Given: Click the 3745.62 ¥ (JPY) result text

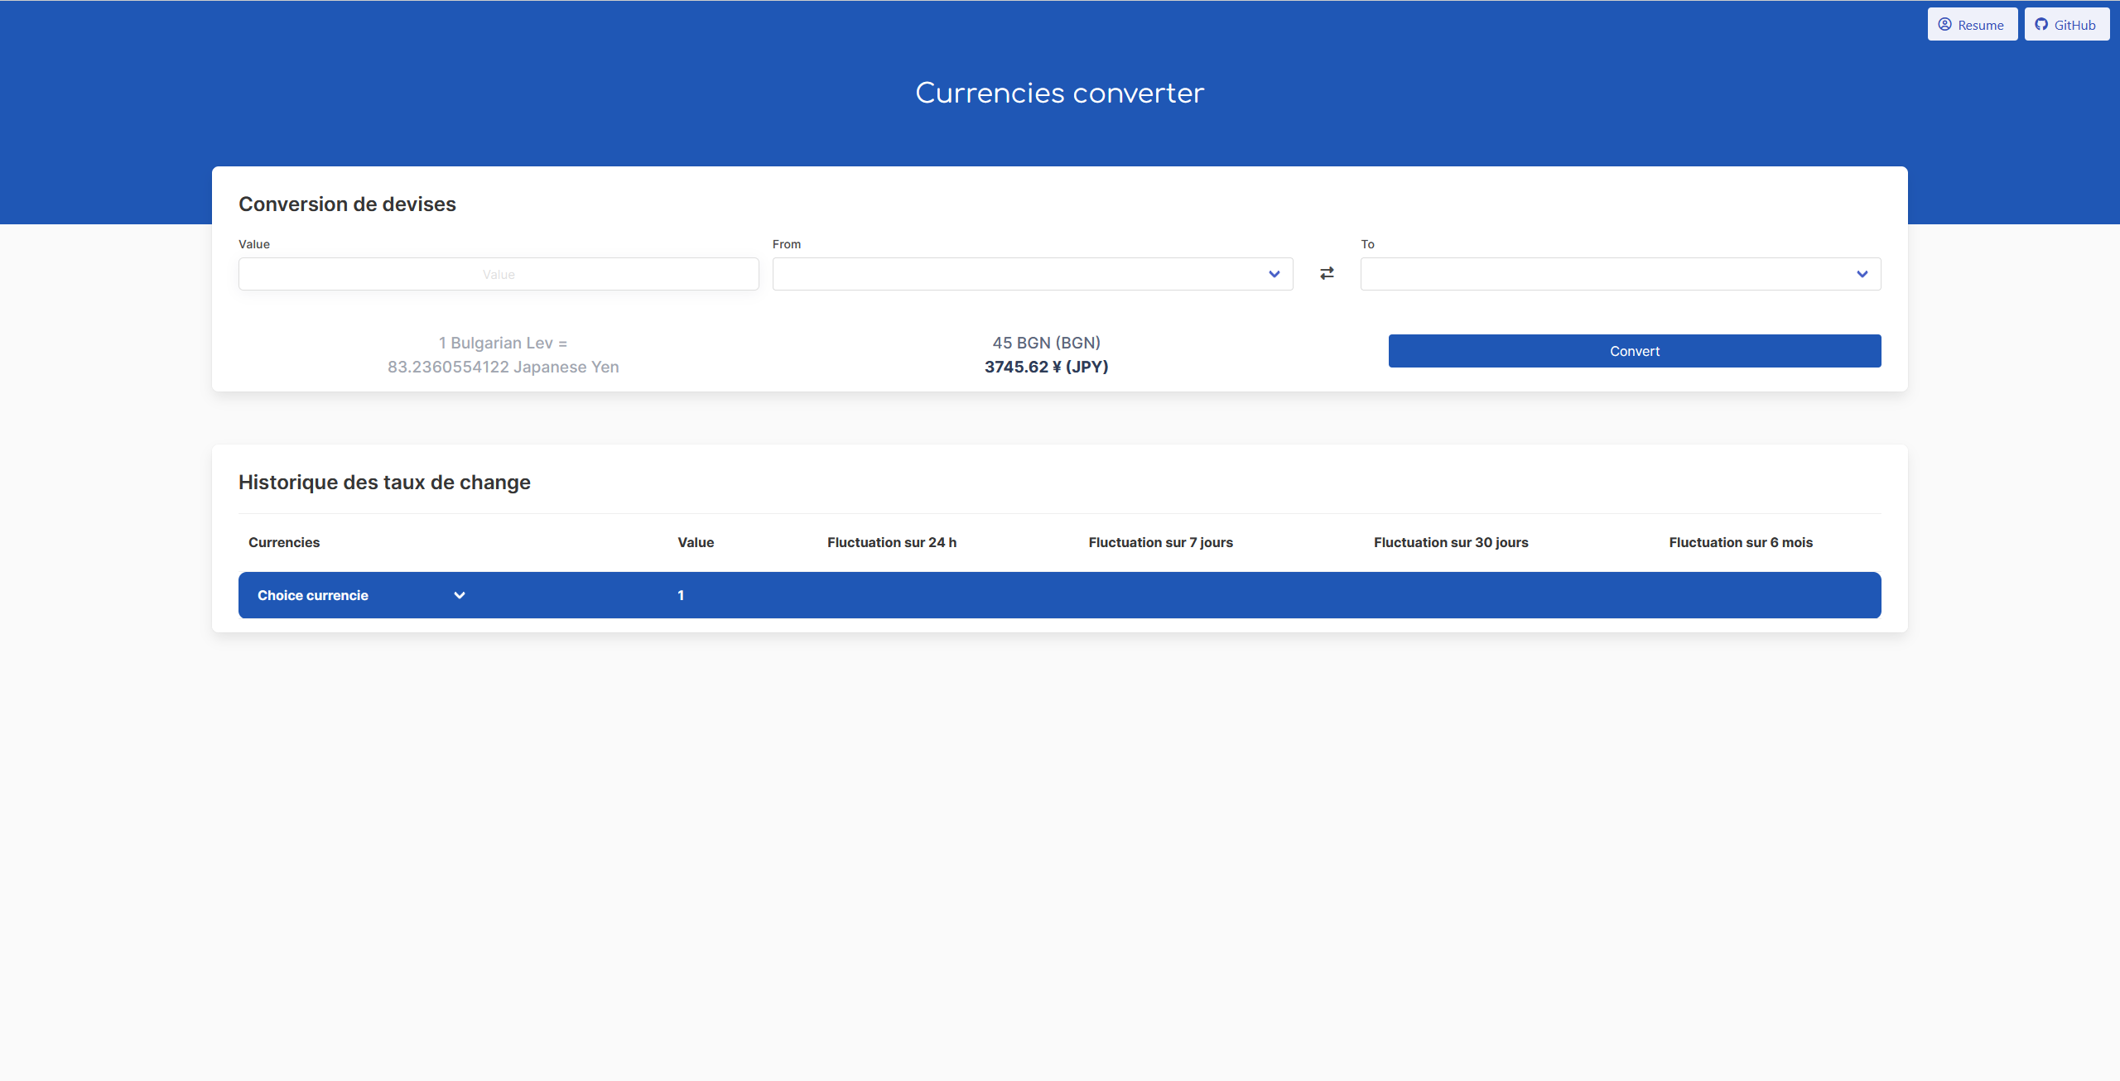Looking at the screenshot, I should (x=1046, y=367).
